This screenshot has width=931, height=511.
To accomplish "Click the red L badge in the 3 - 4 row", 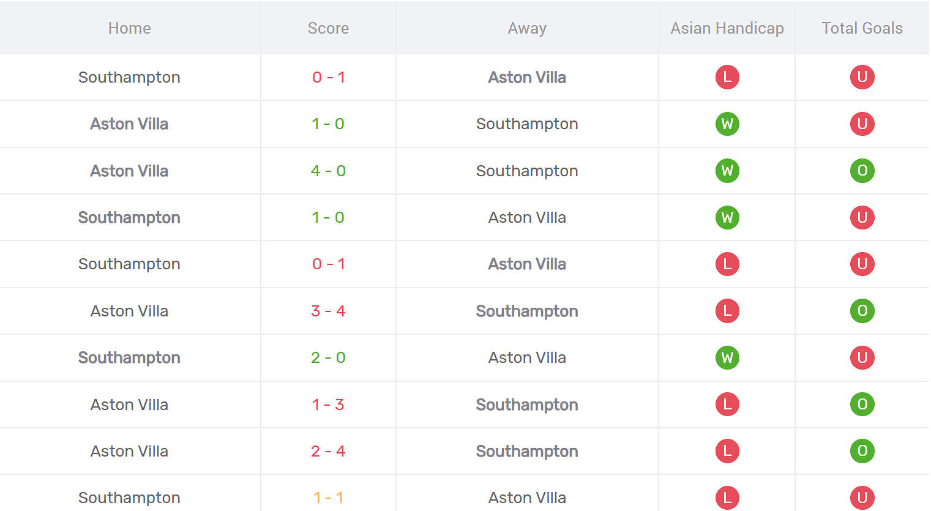I will pos(727,311).
